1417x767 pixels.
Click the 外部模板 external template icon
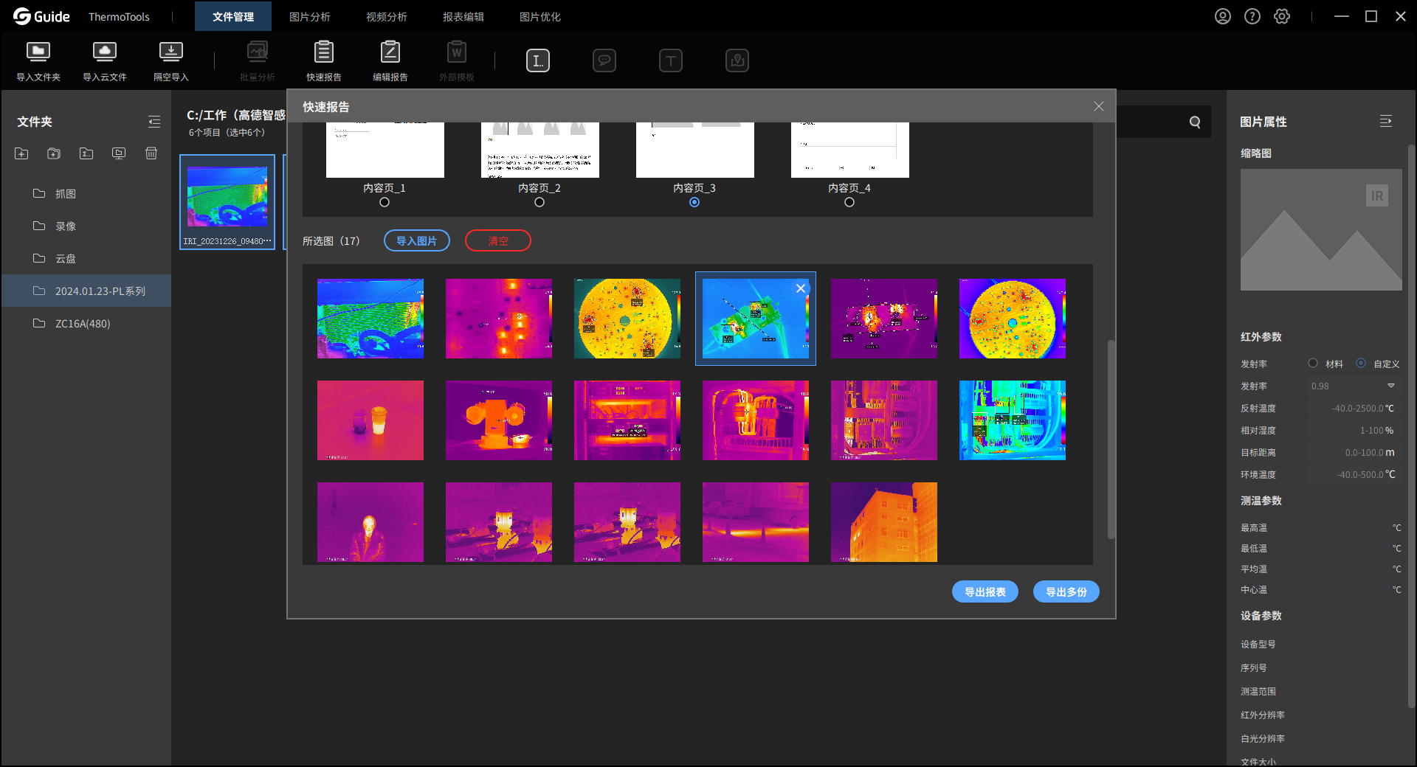pyautogui.click(x=457, y=52)
